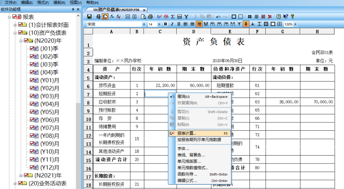This screenshot has width=344, height=189.
Task: Open the zoom 100% dropdown
Action: tap(295, 24)
